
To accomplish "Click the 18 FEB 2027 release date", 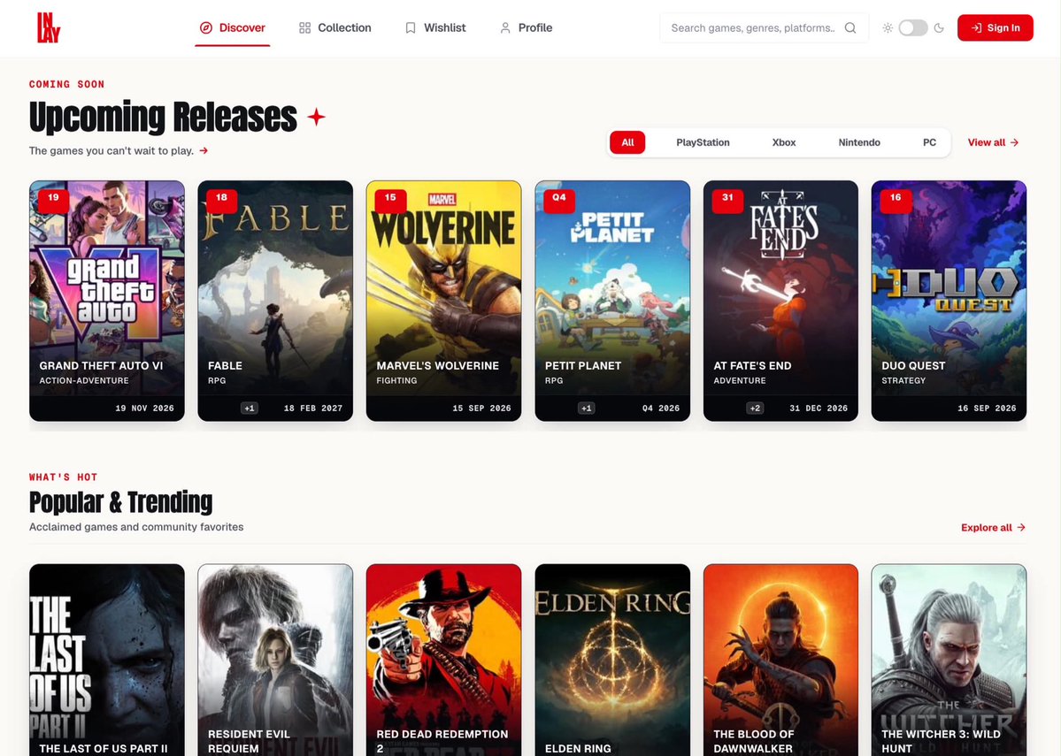I will point(313,409).
